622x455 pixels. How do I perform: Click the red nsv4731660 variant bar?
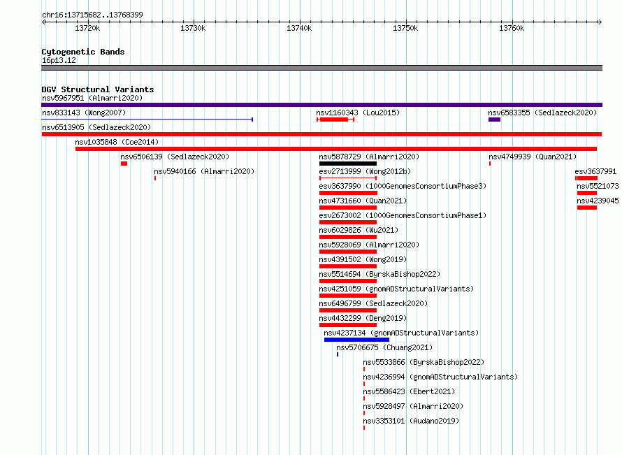[348, 208]
